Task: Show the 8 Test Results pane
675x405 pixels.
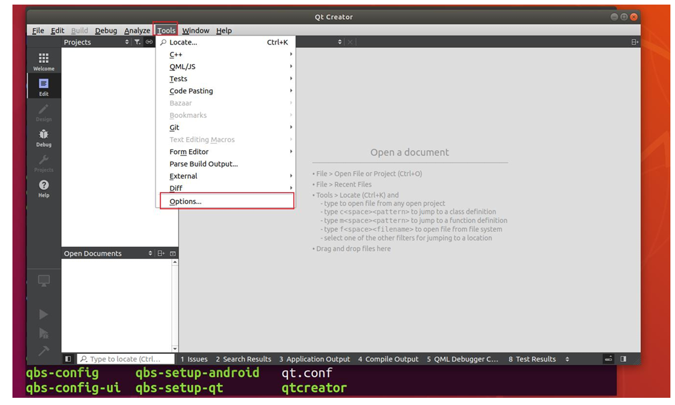Action: point(532,358)
